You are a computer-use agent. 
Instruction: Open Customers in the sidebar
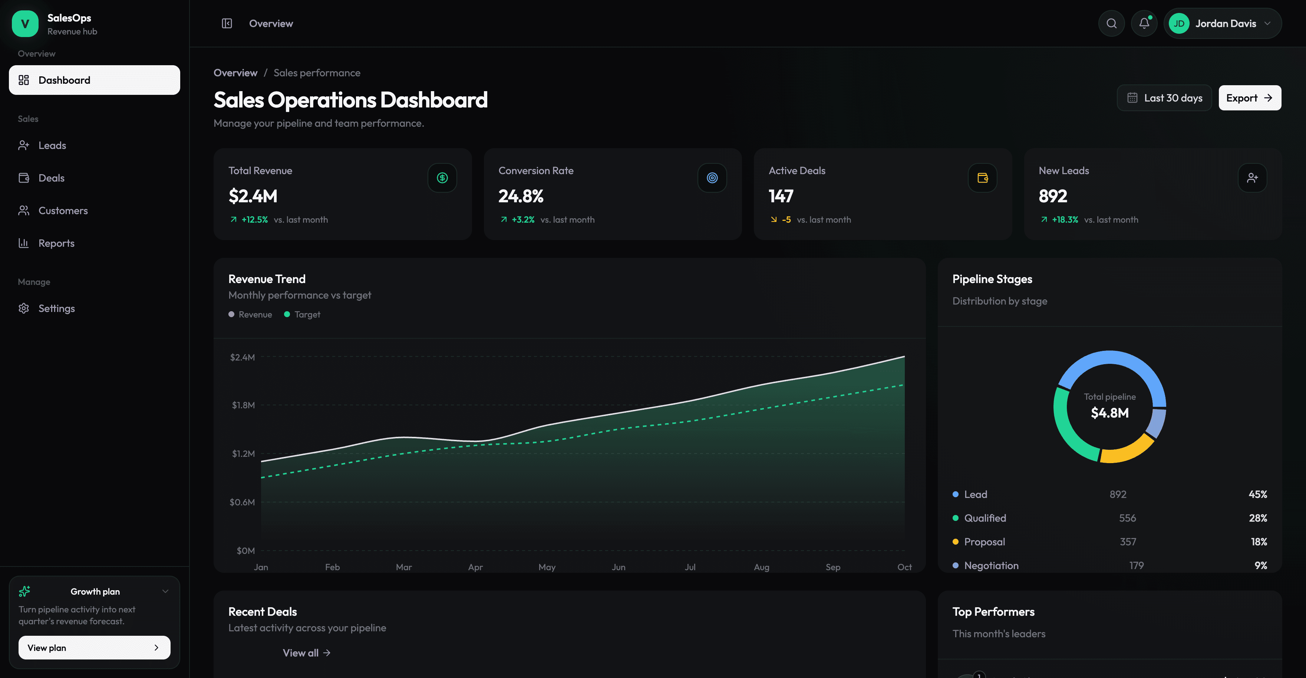click(94, 210)
